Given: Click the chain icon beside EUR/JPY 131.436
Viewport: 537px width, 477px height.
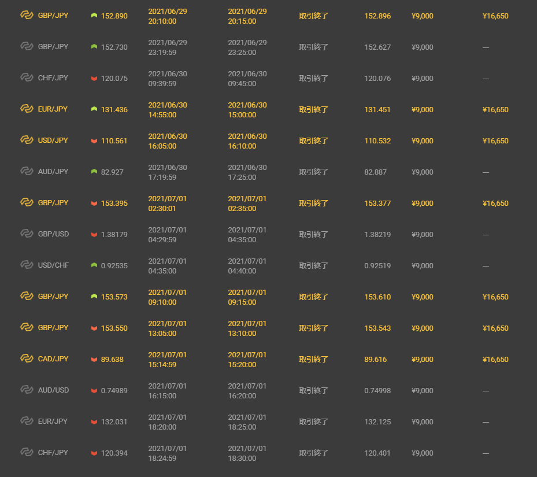Looking at the screenshot, I should (x=27, y=109).
